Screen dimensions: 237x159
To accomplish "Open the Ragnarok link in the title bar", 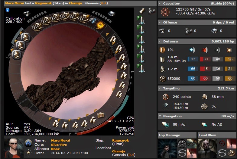I will 44,3.
